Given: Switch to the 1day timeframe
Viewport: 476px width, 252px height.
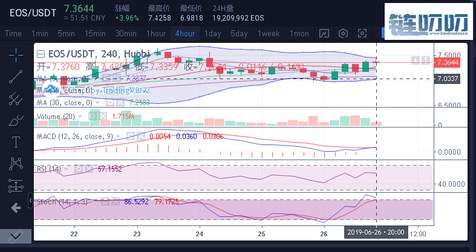Looking at the screenshot, I should [x=212, y=33].
